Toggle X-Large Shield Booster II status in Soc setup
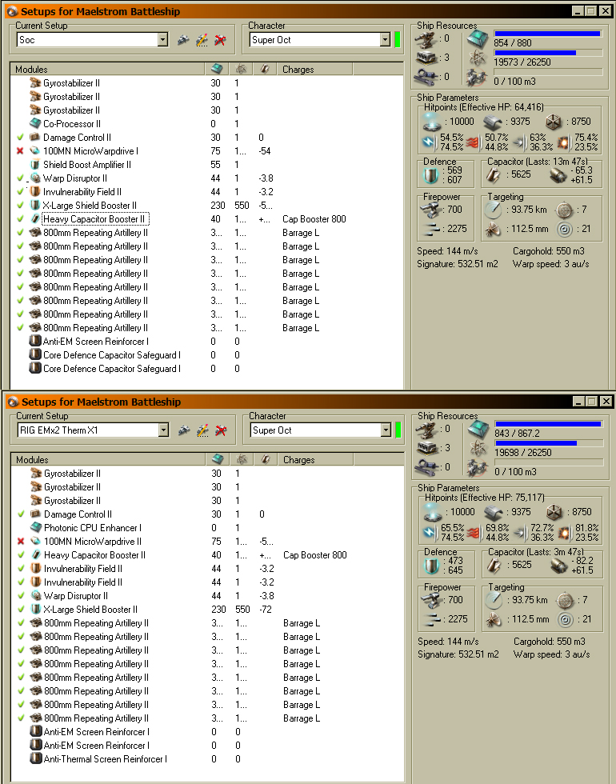The height and width of the screenshot is (784, 616). pyautogui.click(x=20, y=206)
